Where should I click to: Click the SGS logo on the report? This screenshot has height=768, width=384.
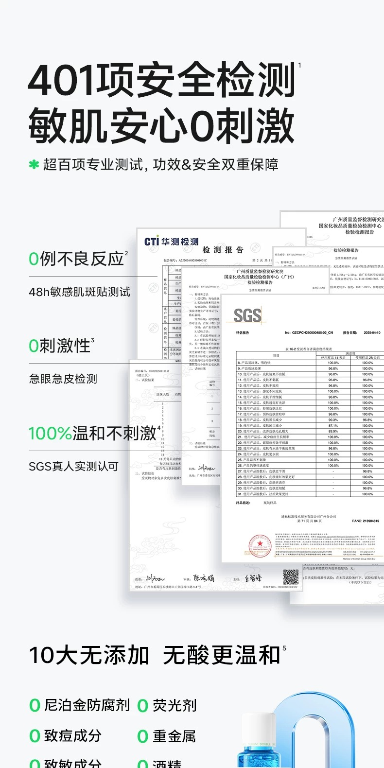pyautogui.click(x=247, y=315)
